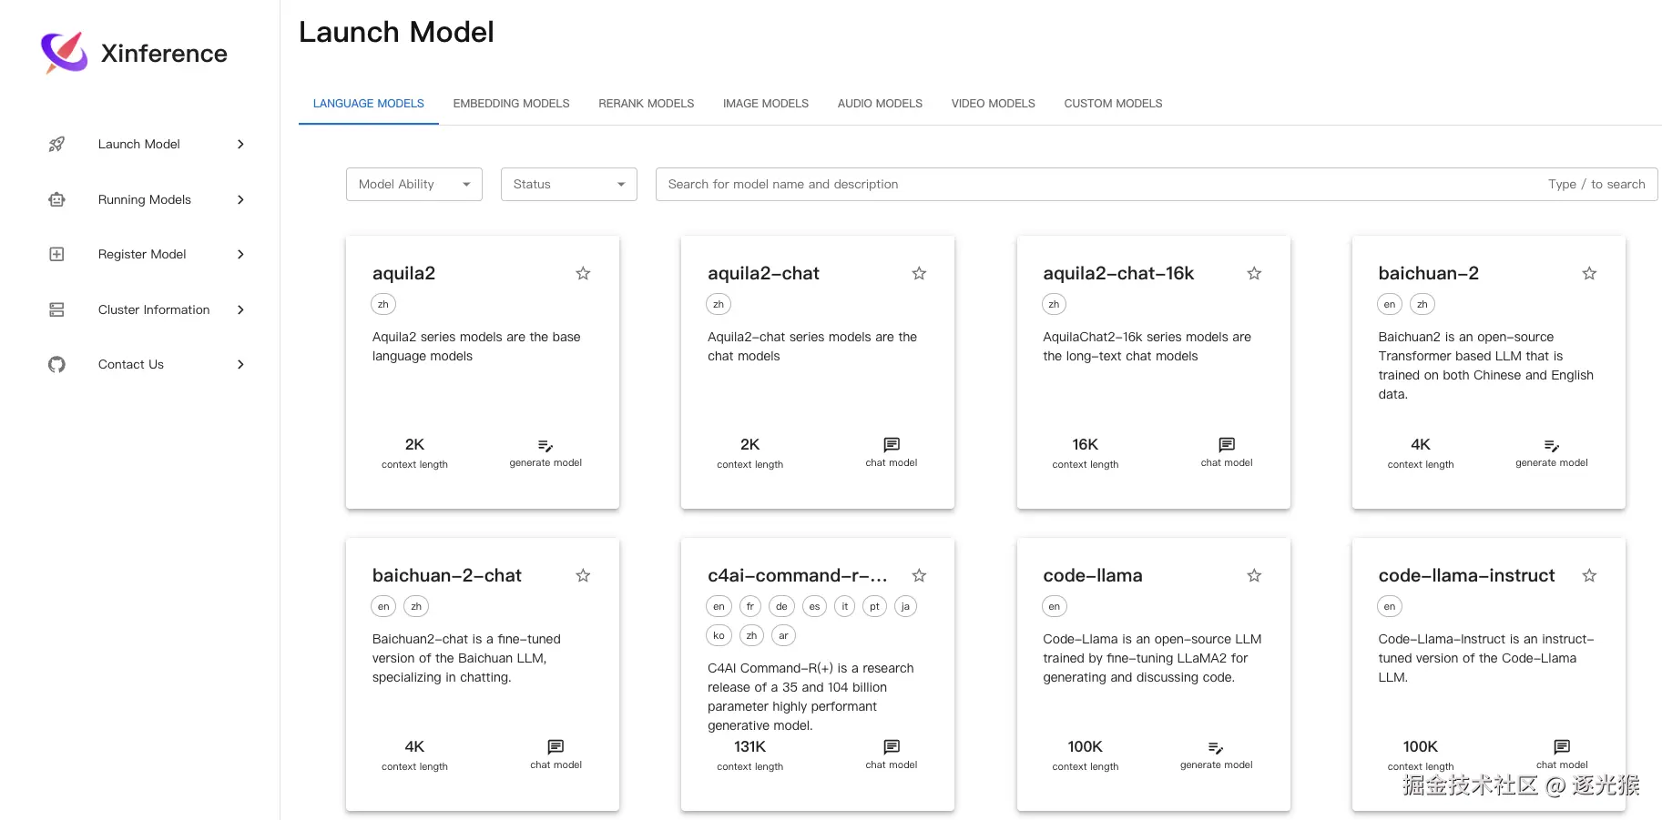Select the Image Models tab
The image size is (1662, 820).
pos(766,104)
